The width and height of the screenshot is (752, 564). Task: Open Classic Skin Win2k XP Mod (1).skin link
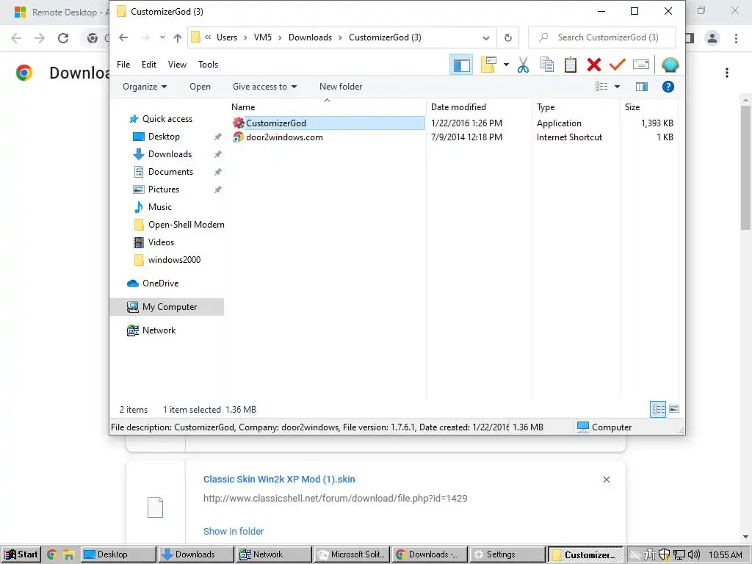click(279, 479)
